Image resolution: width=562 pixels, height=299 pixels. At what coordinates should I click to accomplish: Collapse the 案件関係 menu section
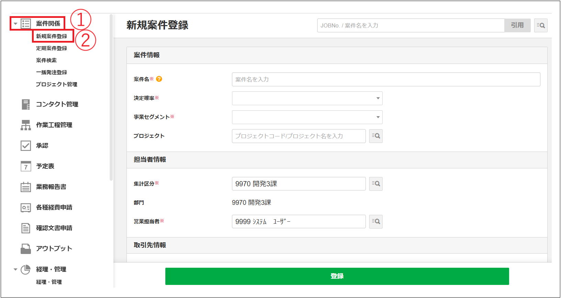click(15, 24)
